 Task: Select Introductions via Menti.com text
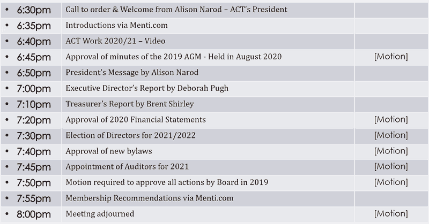[116, 25]
